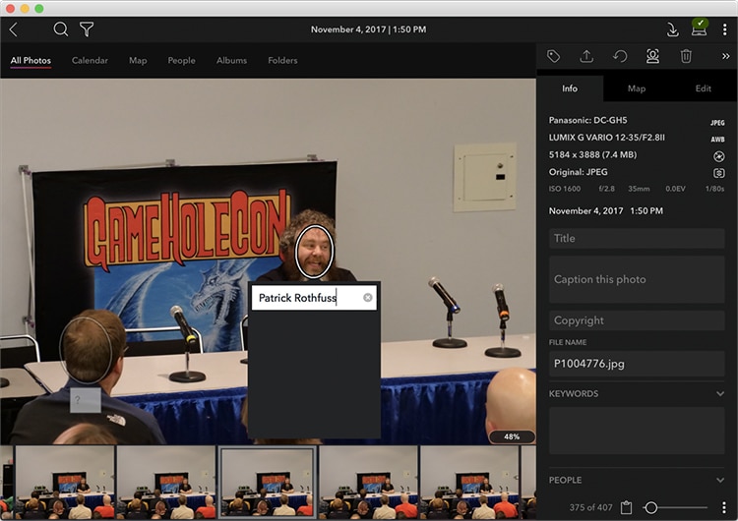
Task: Open the Edit panel tab
Action: coord(703,88)
